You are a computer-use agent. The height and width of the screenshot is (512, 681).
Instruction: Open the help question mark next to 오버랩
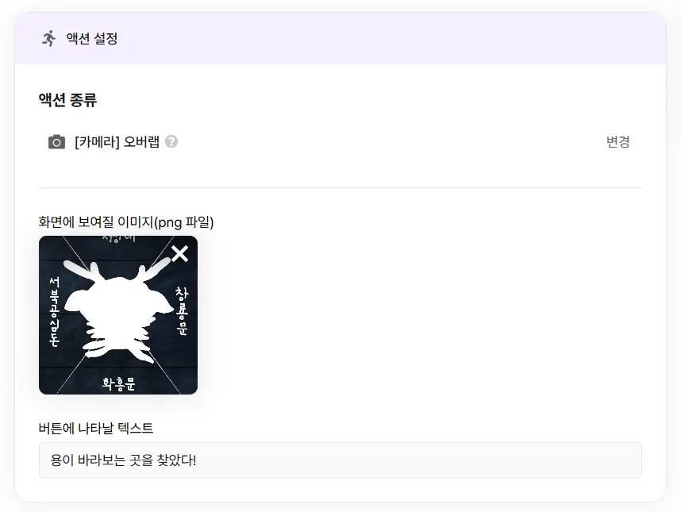171,141
